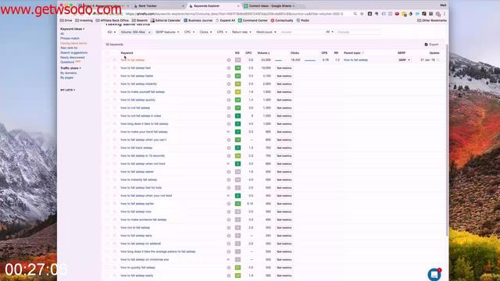Collapse the Keyword ideas sidebar section

coord(73,29)
